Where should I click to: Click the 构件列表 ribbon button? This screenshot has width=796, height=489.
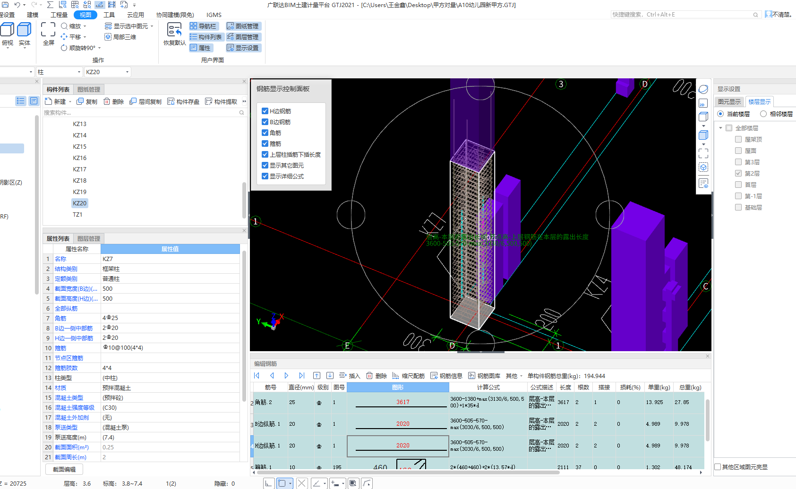pos(206,37)
